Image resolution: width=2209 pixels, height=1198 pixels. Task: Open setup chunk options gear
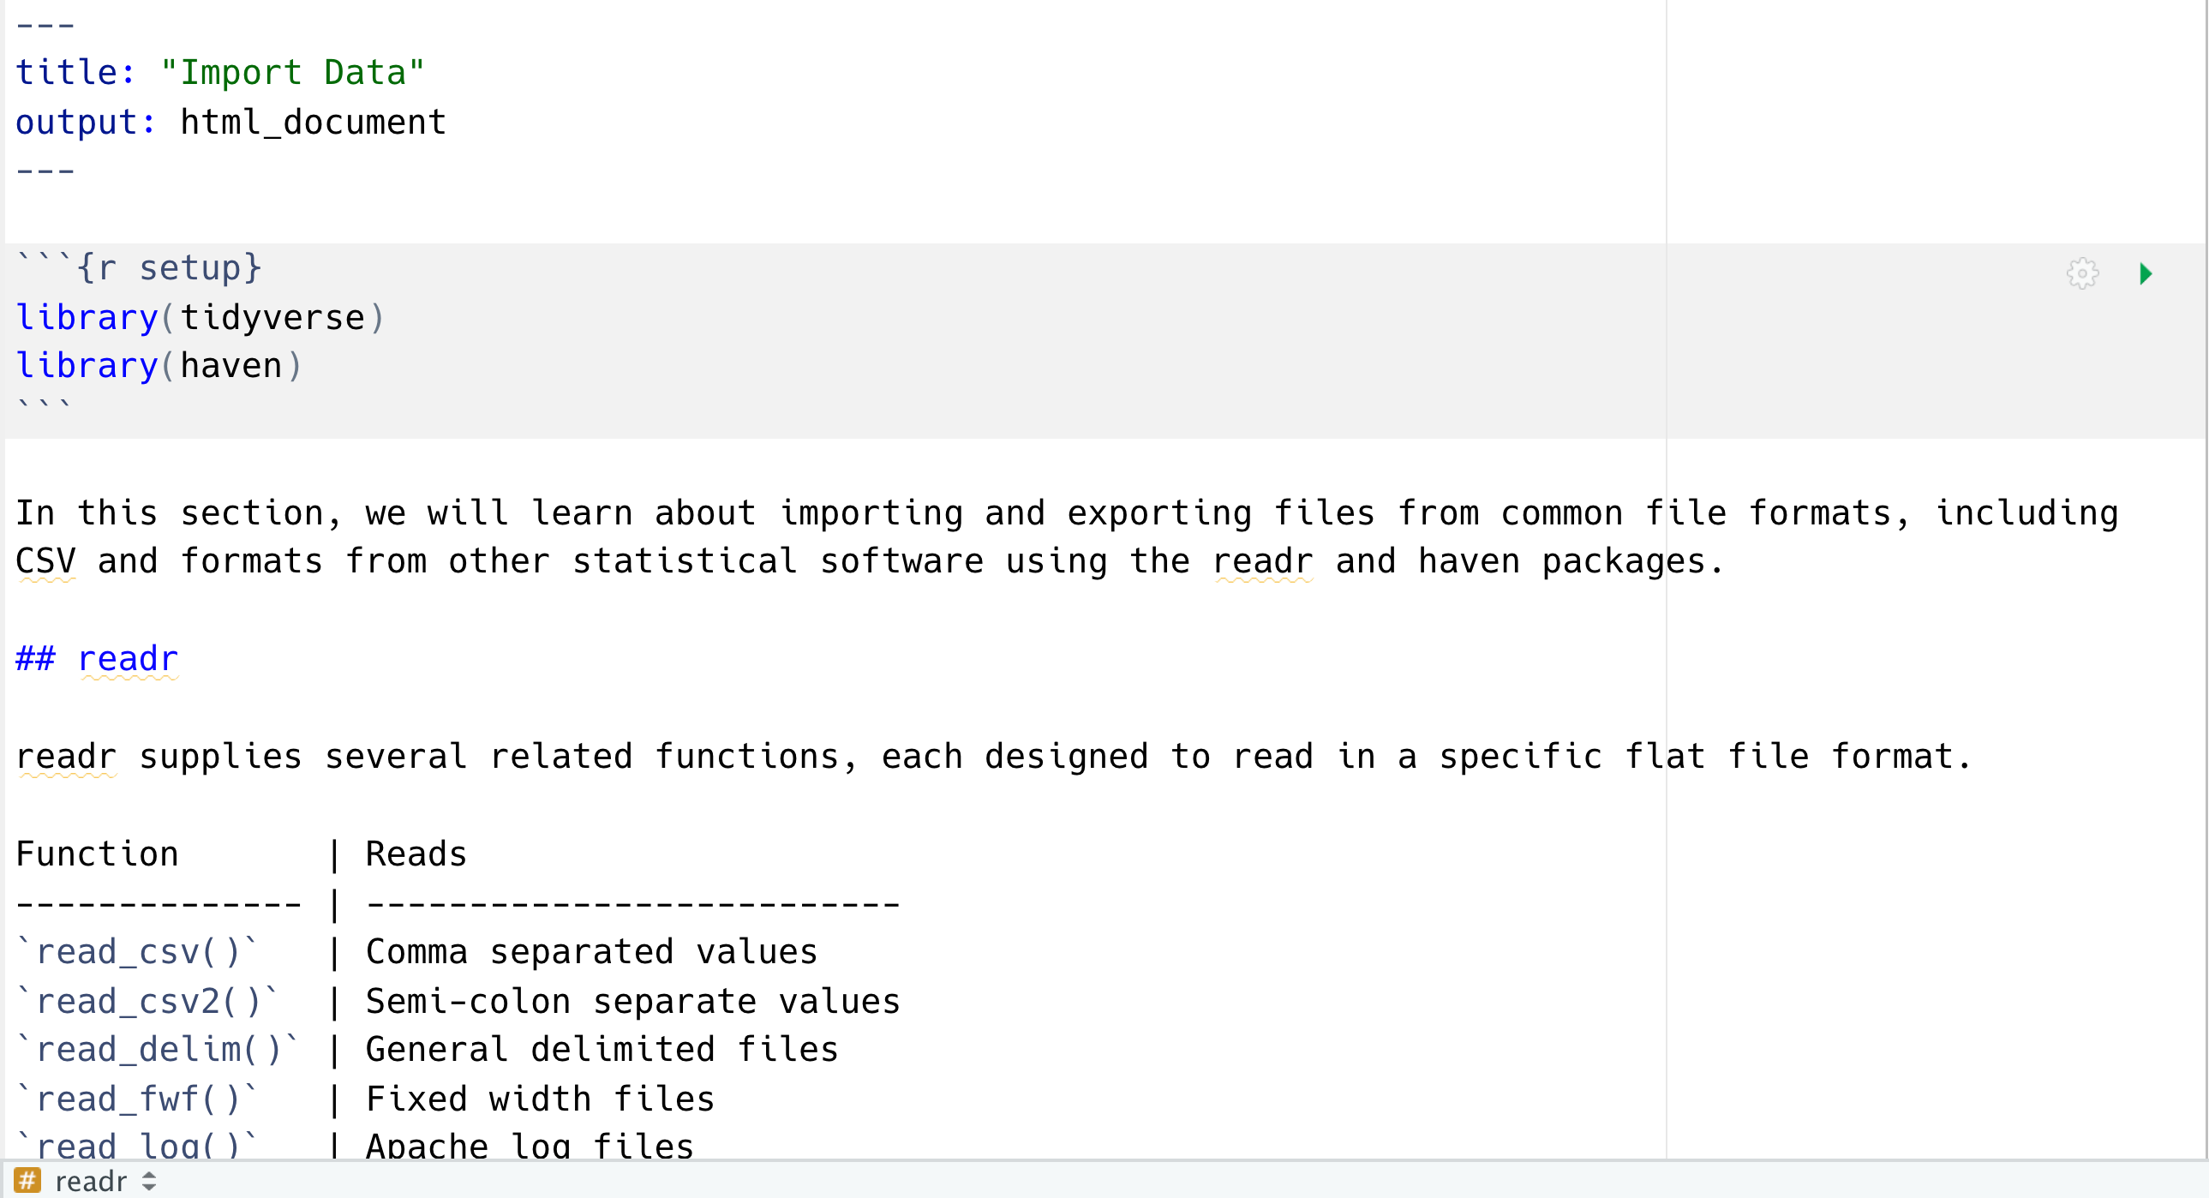[x=2082, y=273]
